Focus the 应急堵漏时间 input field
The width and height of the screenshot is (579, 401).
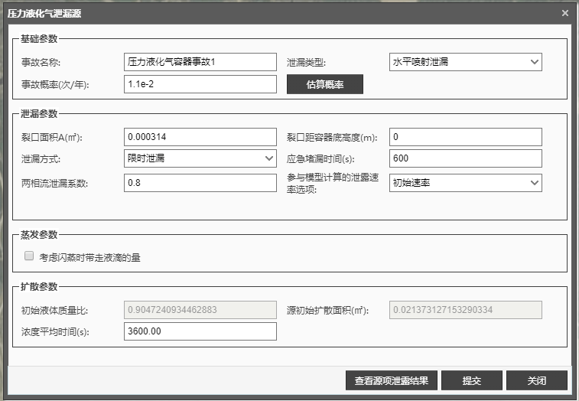(465, 158)
